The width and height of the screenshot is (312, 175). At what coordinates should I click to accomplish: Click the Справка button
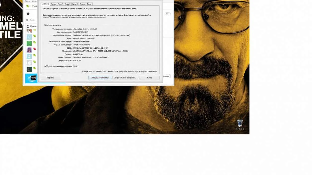pos(51,78)
